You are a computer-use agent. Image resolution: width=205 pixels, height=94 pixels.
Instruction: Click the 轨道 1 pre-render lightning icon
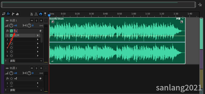40,31
